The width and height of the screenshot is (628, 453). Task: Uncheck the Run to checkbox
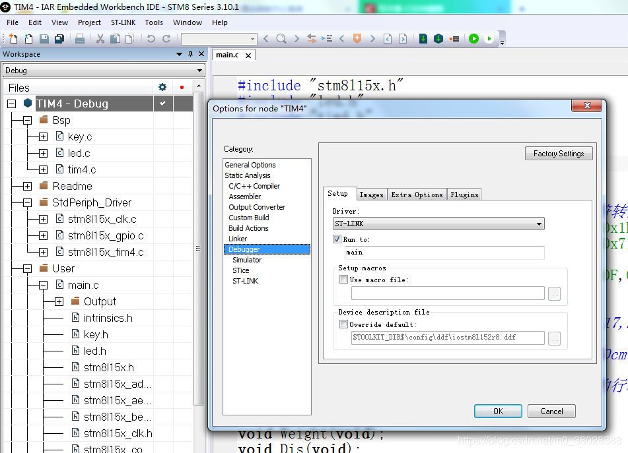coord(337,239)
